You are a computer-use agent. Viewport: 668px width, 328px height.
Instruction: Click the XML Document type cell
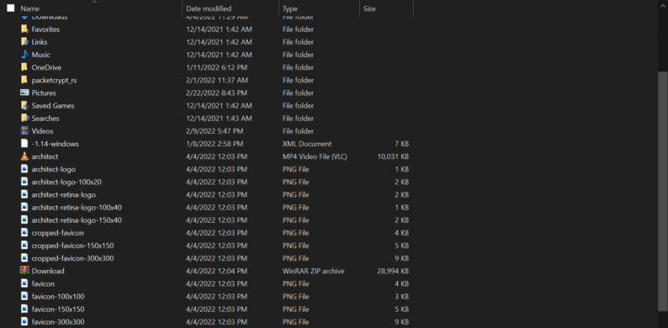(307, 144)
